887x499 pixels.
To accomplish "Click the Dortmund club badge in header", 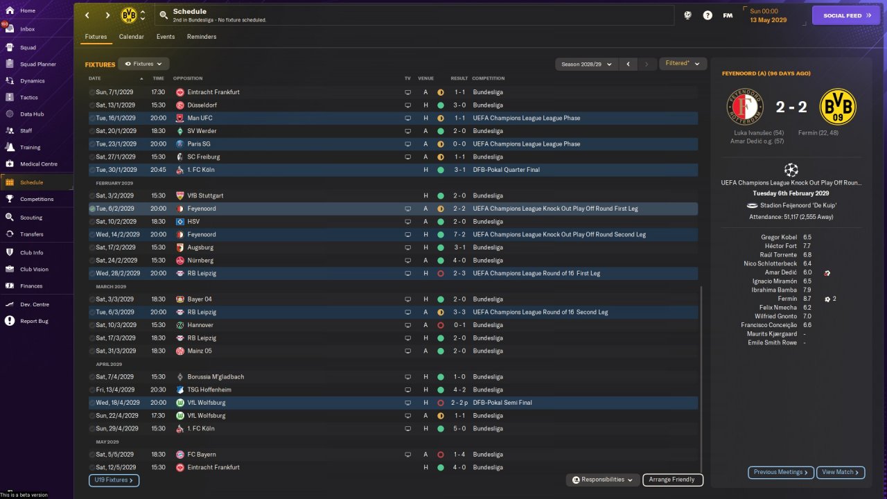I will coord(129,15).
